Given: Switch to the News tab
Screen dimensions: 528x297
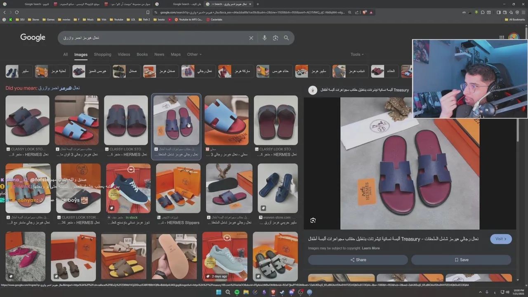Looking at the screenshot, I should point(159,54).
